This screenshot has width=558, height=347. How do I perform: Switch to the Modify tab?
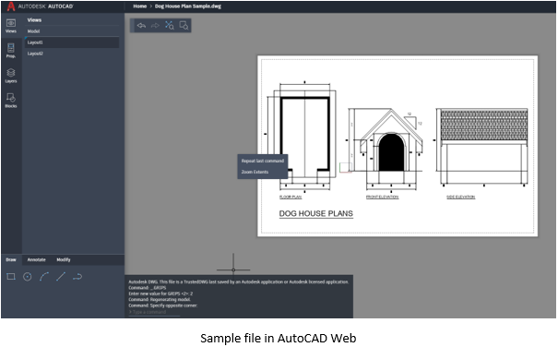64,259
